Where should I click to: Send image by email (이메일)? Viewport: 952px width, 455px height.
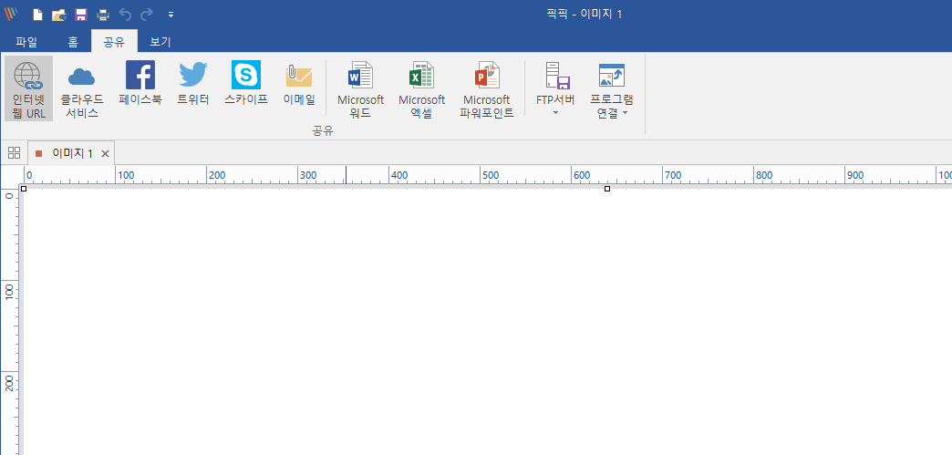point(299,83)
